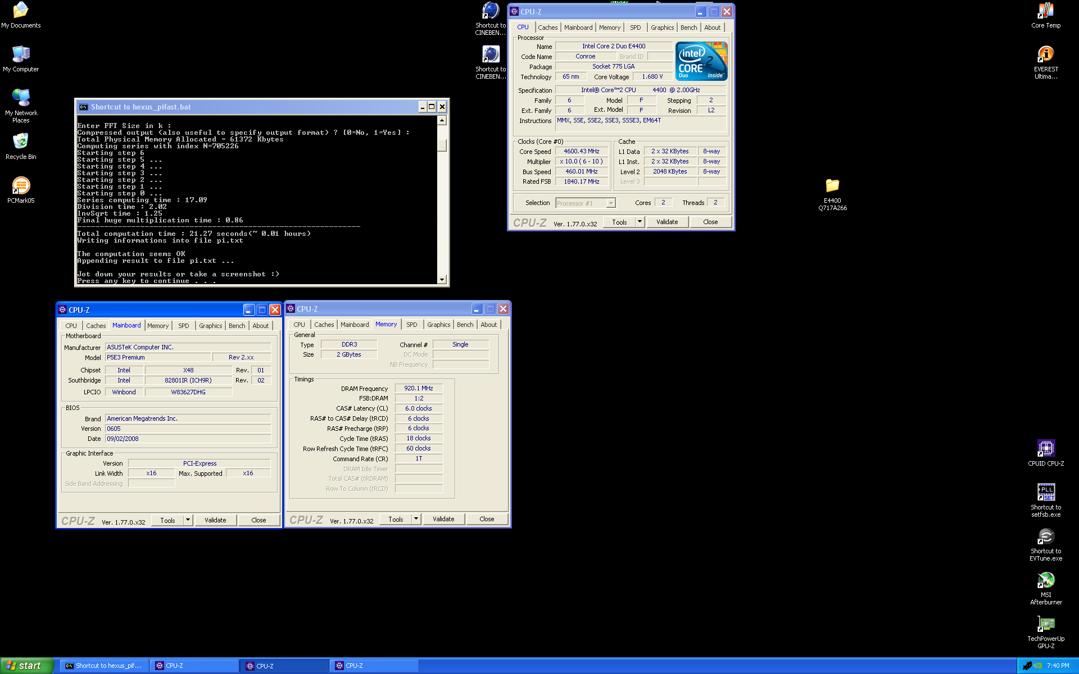Click Validate in the Mainboard window

coord(215,520)
